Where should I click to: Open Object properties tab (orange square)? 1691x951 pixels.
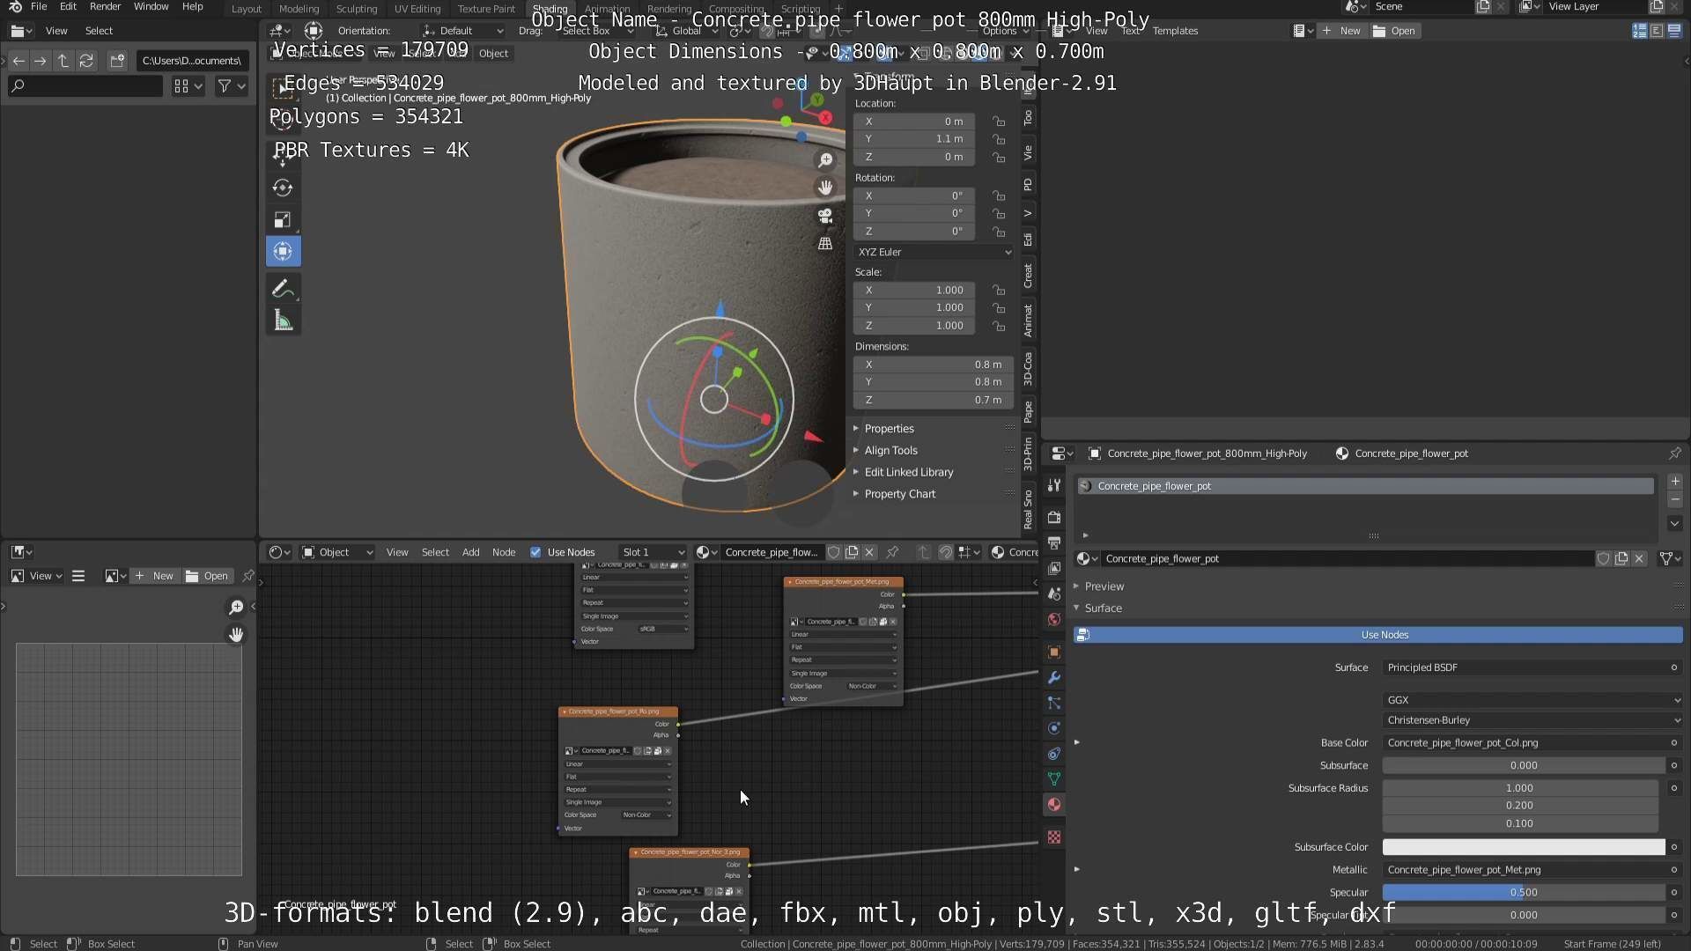pos(1054,652)
